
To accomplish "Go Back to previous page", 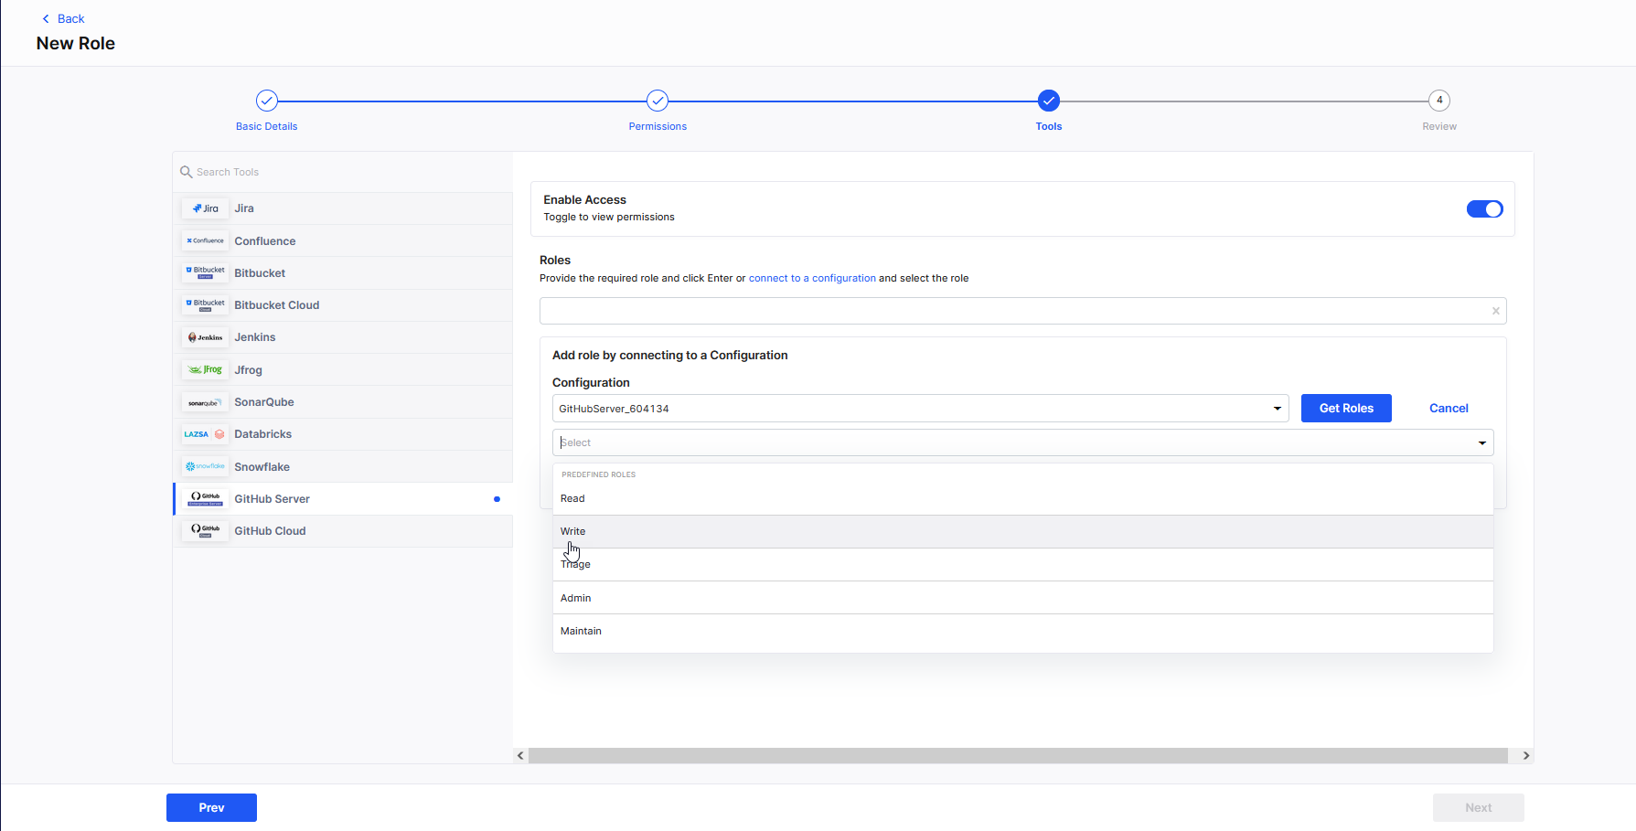I will (x=63, y=18).
